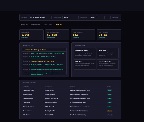Select the Analytics tab
144x122 pixels.
tap(59, 24)
